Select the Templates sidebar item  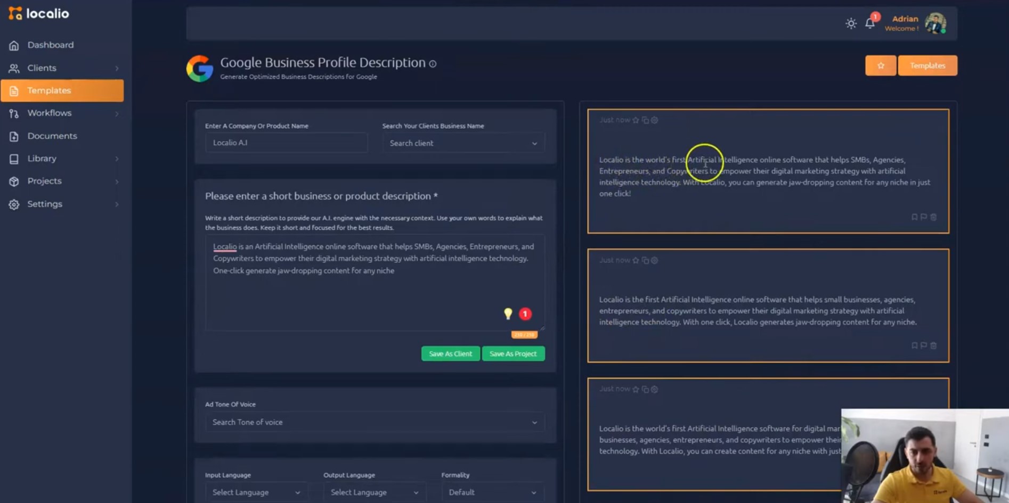tap(62, 90)
